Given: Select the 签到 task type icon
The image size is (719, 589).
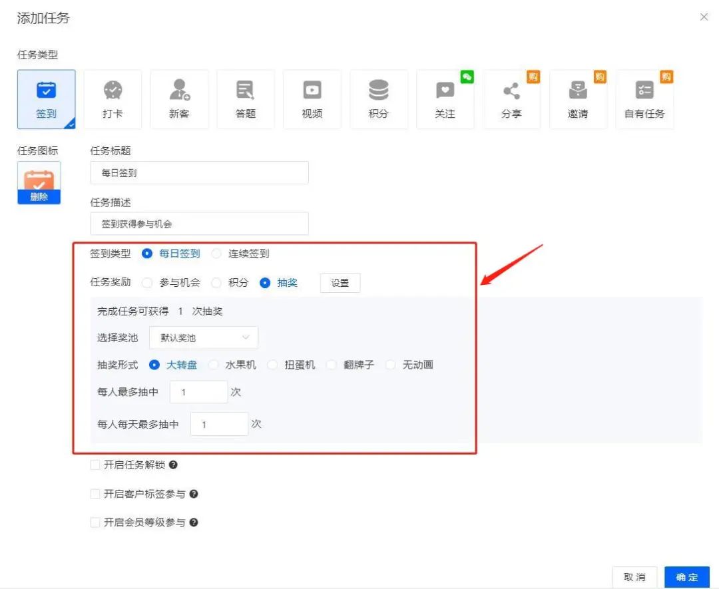Looking at the screenshot, I should (x=47, y=99).
